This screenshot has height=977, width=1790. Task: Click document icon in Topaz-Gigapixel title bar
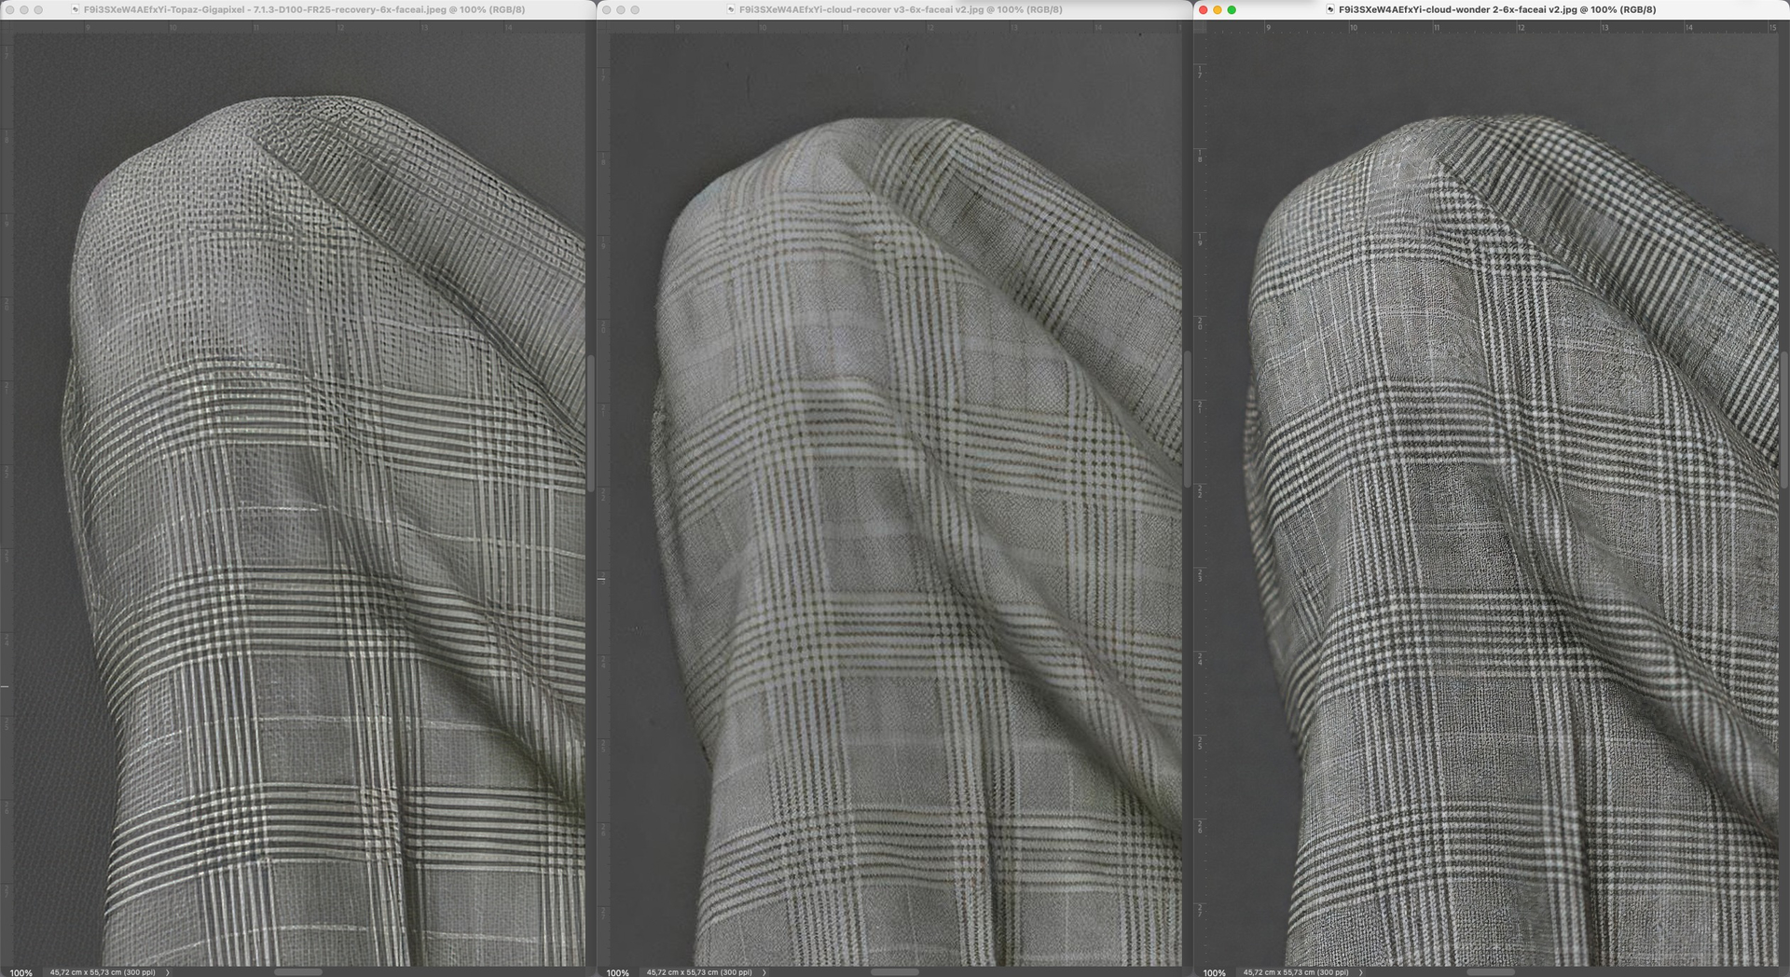76,9
